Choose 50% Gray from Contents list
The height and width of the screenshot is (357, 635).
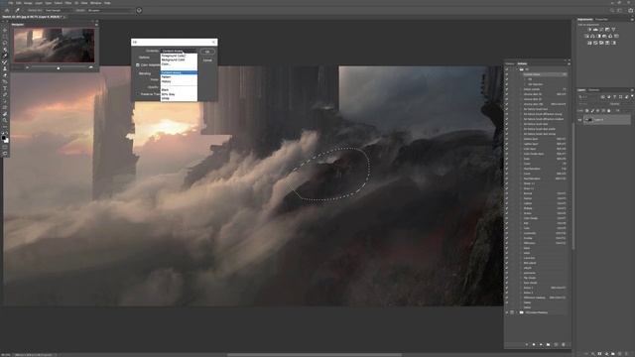pos(179,94)
